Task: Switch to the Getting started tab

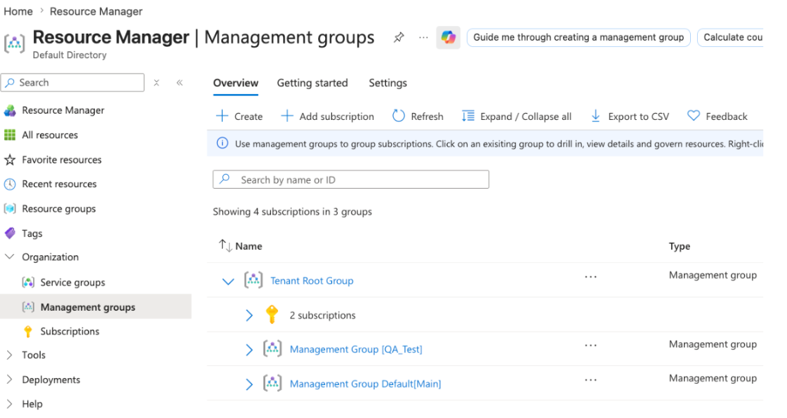Action: (x=312, y=83)
